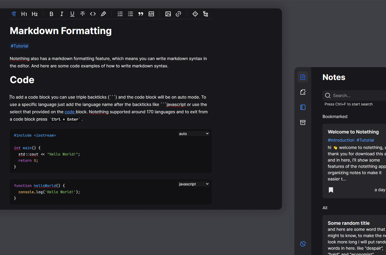Screen dimensions: 386x255
Task: Toggle strikethrough formatting
Action: 82,14
